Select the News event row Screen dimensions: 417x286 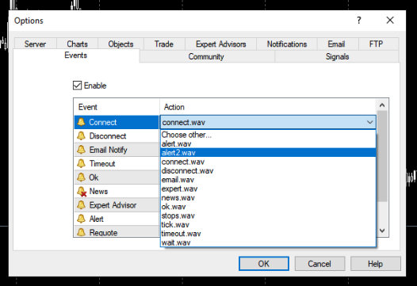click(x=117, y=191)
